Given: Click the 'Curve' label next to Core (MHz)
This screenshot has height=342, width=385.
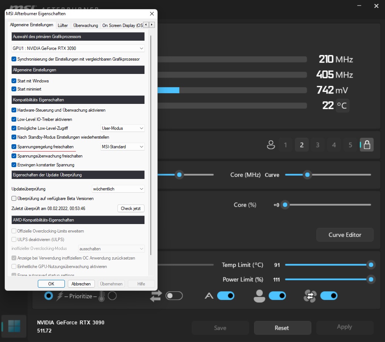Looking at the screenshot, I should 272,175.
